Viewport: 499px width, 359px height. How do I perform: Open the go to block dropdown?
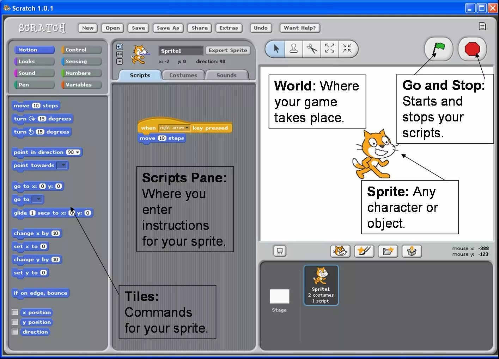click(x=37, y=200)
